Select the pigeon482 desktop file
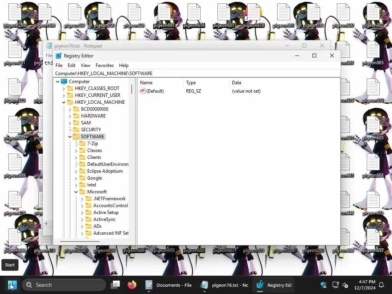The height and width of the screenshot is (294, 392). (x=373, y=15)
